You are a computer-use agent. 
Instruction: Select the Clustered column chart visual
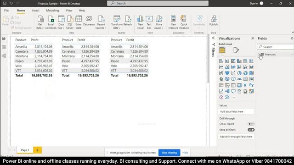[239, 61]
